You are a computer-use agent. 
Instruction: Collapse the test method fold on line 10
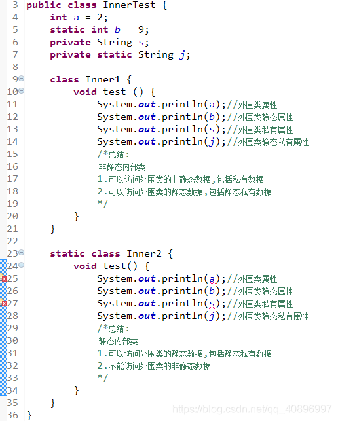coord(22,91)
